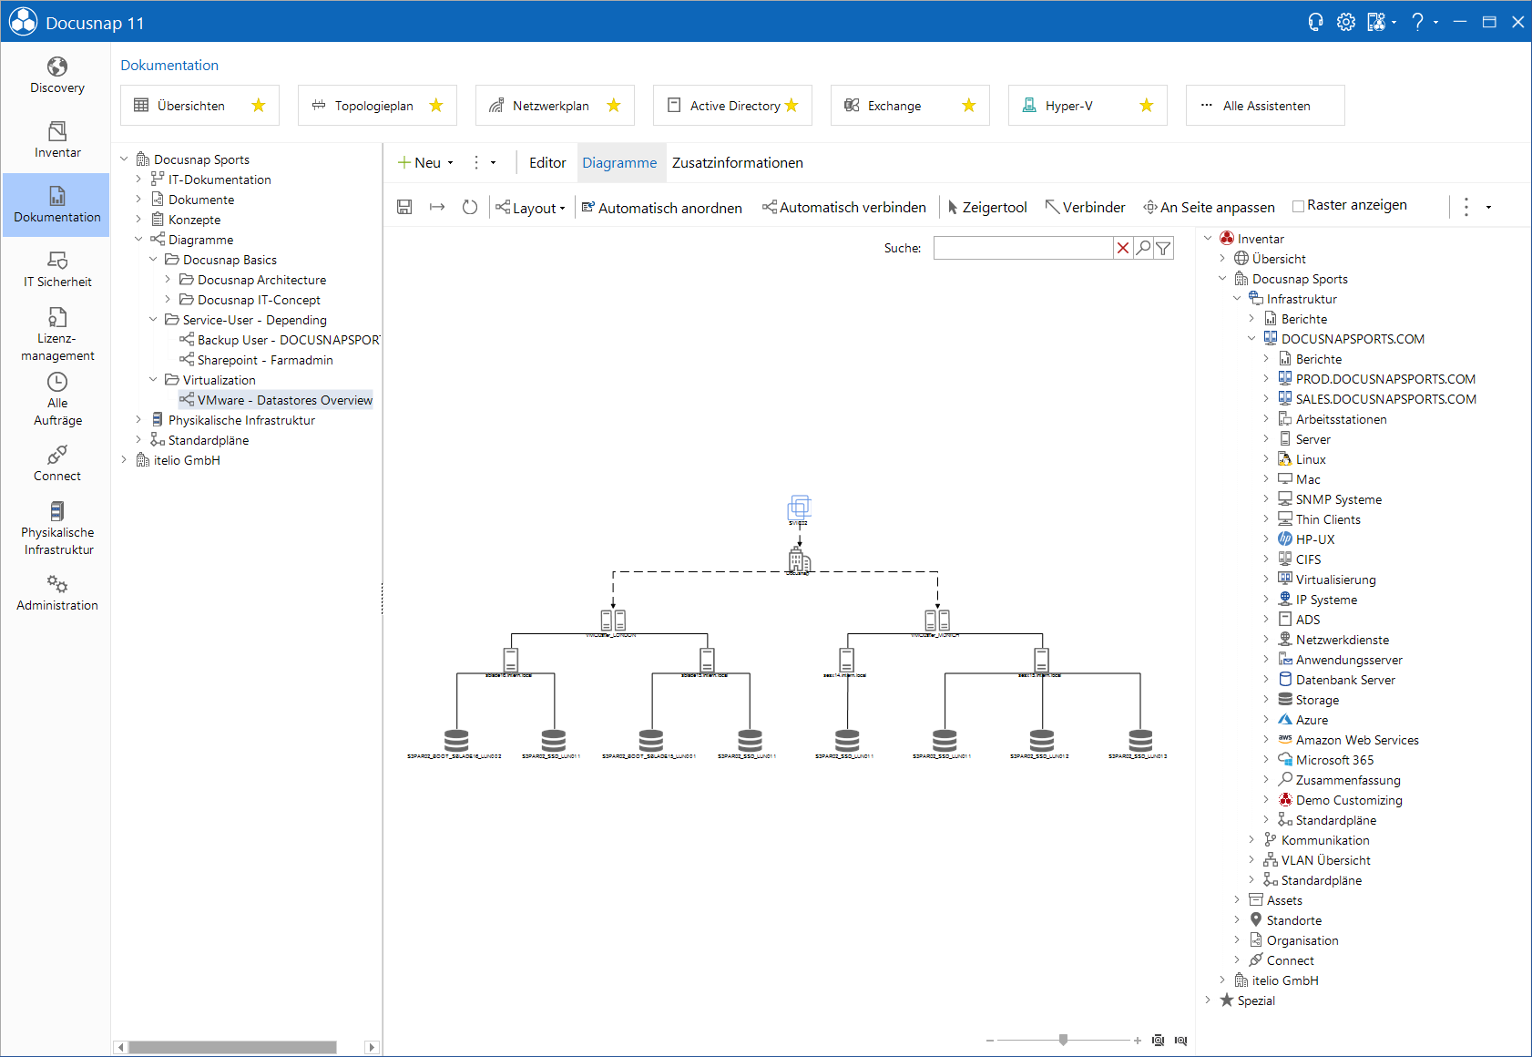Toggle favorite star for Topologieplan

436,106
